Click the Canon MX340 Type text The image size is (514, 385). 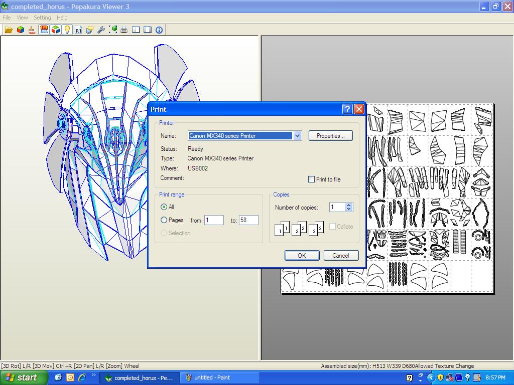pos(220,158)
